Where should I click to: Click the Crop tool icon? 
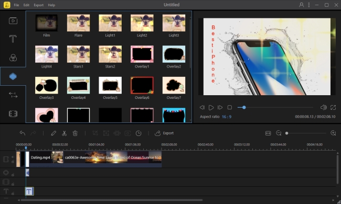95,133
